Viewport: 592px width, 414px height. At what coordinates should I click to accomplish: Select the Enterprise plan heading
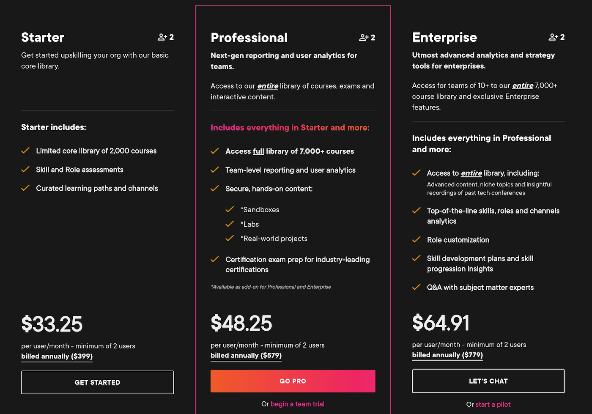[x=444, y=37]
